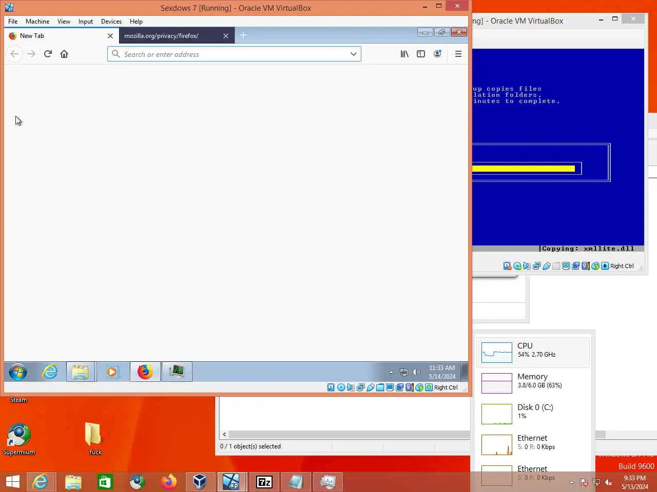Open VirtualBox File menu
The image size is (657, 492).
point(13,22)
